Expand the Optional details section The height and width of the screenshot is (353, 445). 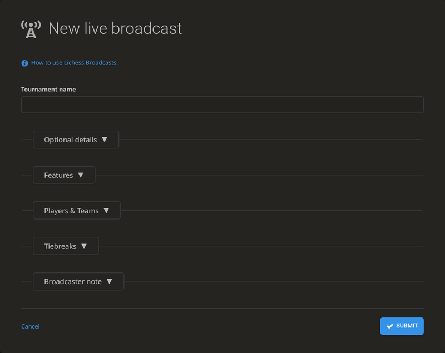coord(76,140)
